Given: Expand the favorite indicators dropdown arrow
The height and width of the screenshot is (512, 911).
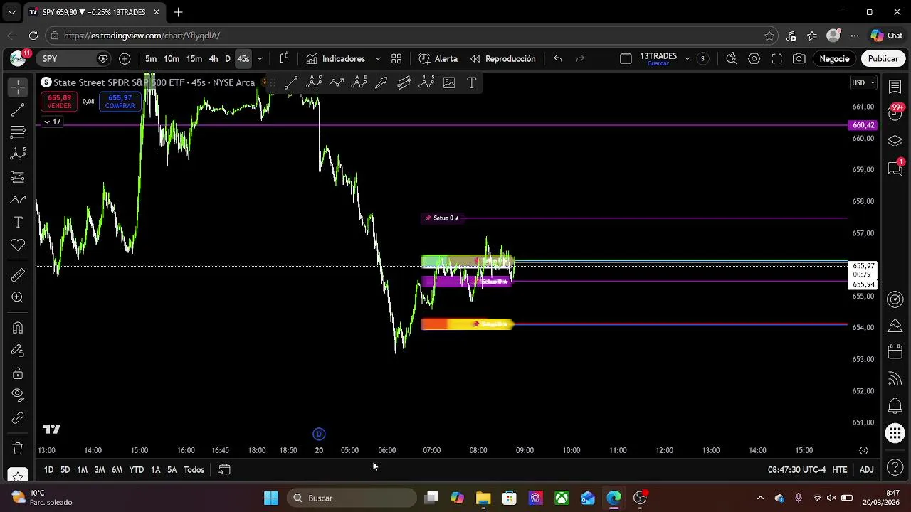Looking at the screenshot, I should tap(377, 59).
